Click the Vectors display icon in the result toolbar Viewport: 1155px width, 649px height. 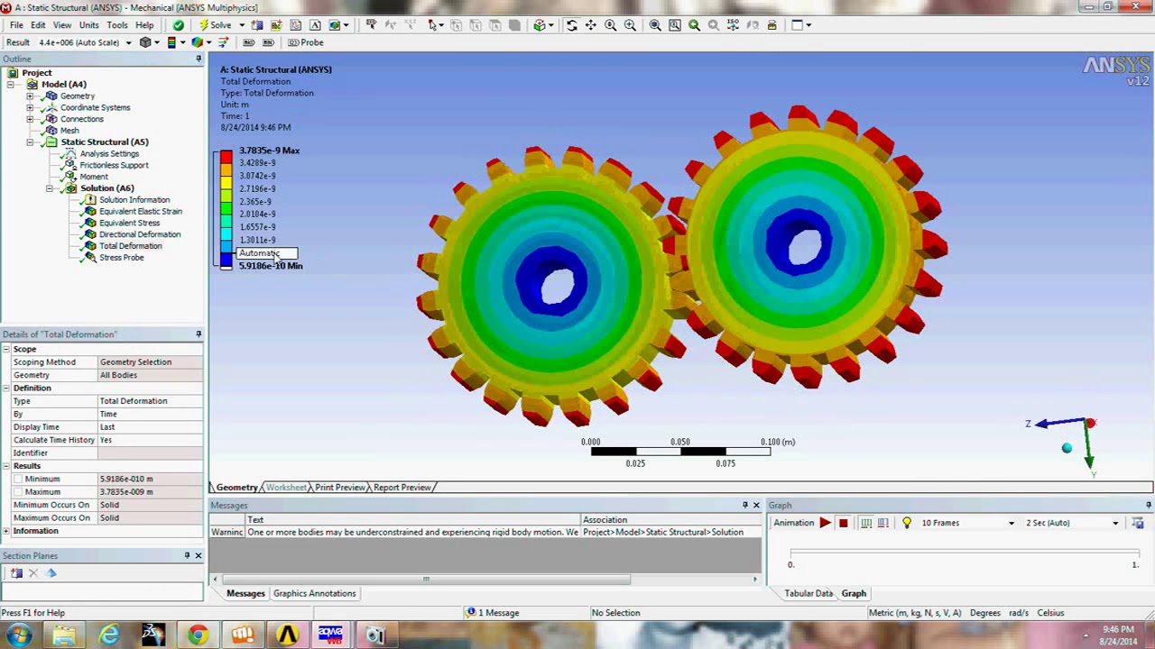click(x=224, y=42)
